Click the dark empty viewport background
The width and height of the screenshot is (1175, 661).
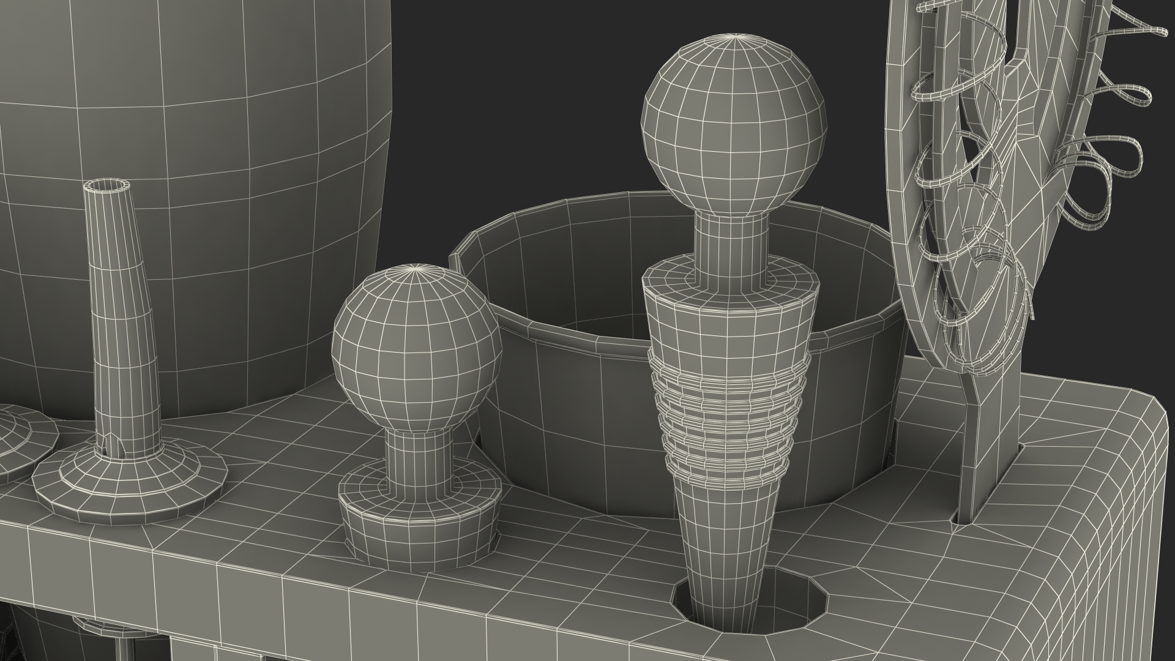pyautogui.click(x=520, y=92)
